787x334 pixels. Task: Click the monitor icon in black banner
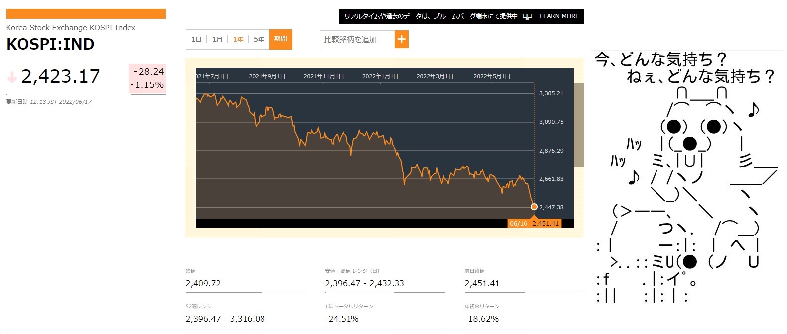pyautogui.click(x=527, y=16)
